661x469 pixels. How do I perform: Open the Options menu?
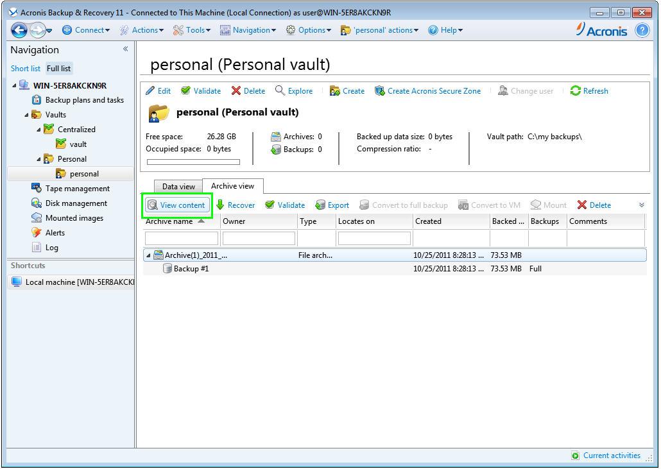(309, 30)
